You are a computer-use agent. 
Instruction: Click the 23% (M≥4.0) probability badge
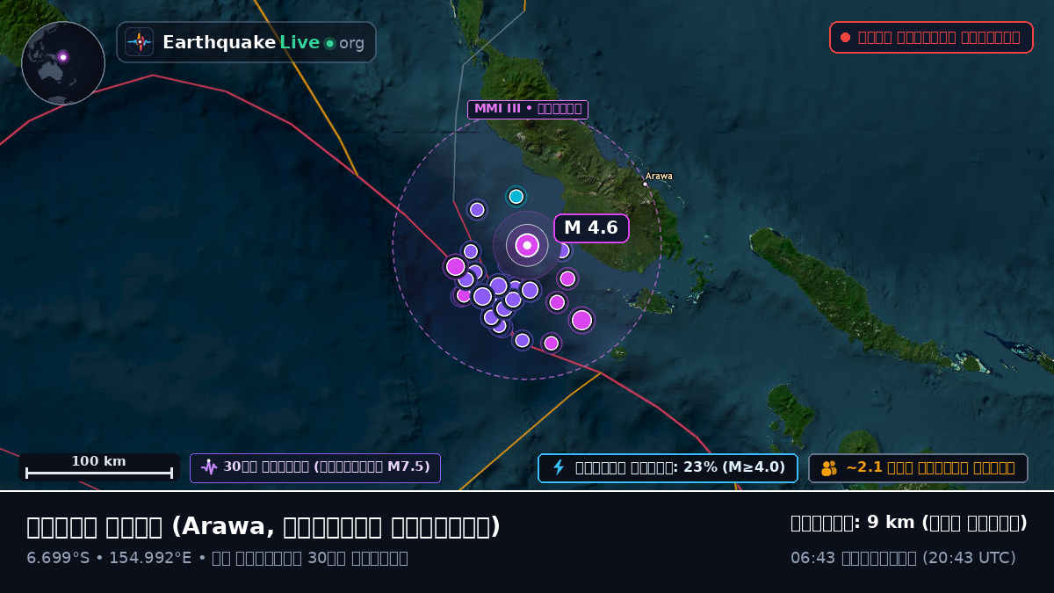pyautogui.click(x=668, y=468)
